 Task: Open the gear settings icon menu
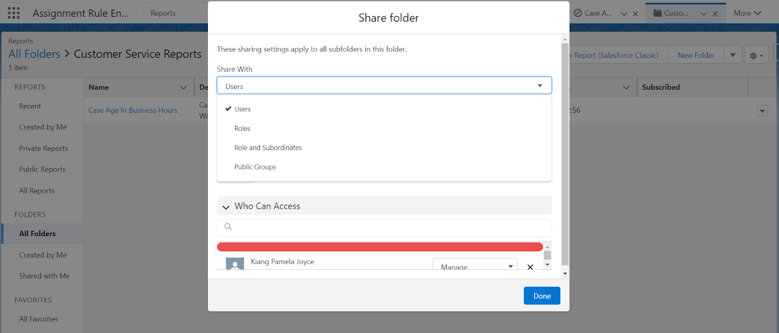[757, 55]
